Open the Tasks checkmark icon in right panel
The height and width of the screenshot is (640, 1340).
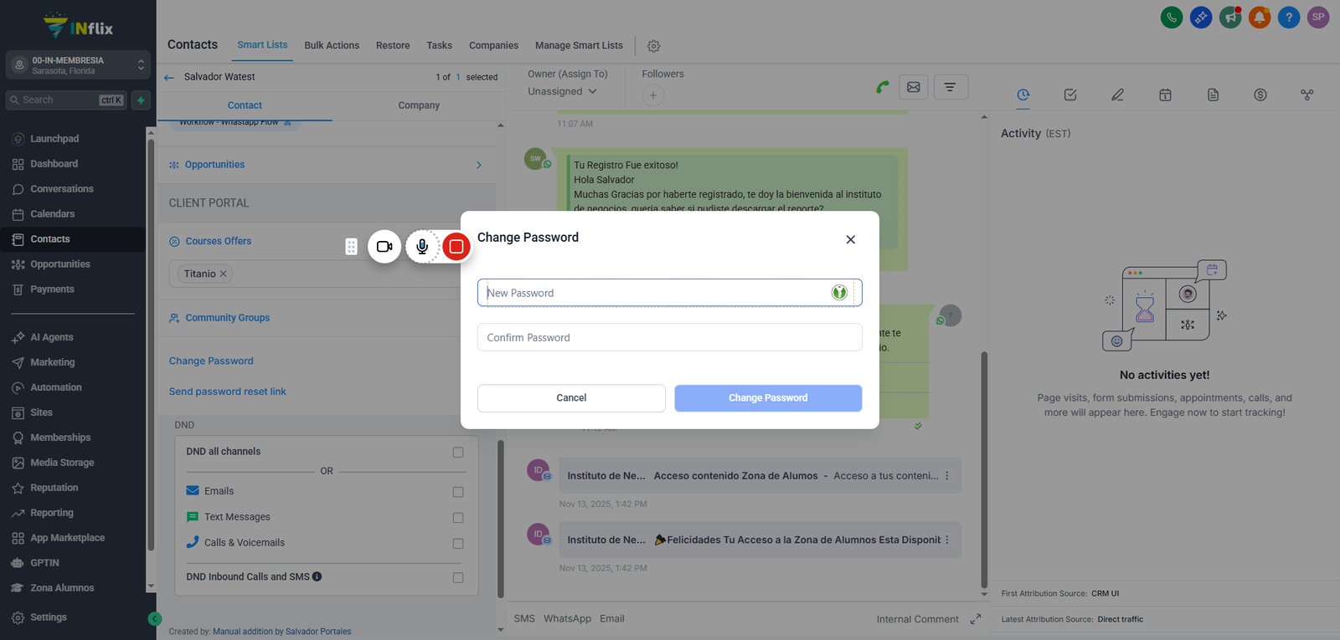click(x=1070, y=95)
